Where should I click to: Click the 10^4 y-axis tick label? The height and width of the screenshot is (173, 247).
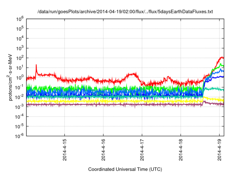pyautogui.click(x=20, y=39)
